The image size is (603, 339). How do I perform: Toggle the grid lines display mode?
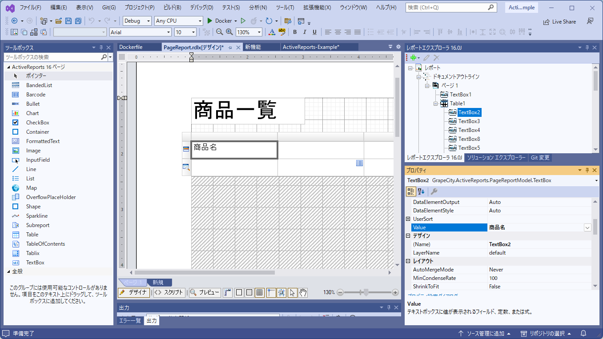pyautogui.click(x=260, y=292)
